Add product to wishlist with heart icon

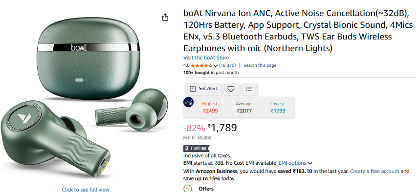231,89
